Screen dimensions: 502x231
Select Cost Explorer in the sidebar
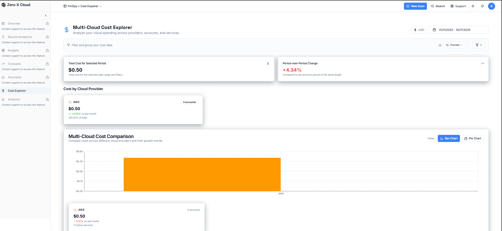(25, 91)
